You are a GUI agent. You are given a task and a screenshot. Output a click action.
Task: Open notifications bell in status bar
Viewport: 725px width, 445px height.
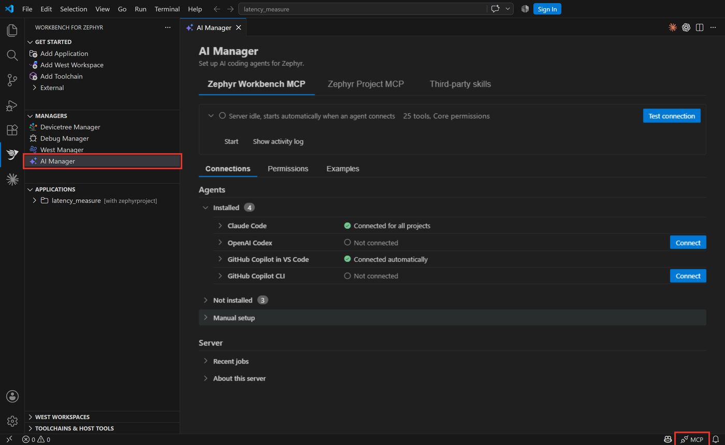point(716,439)
